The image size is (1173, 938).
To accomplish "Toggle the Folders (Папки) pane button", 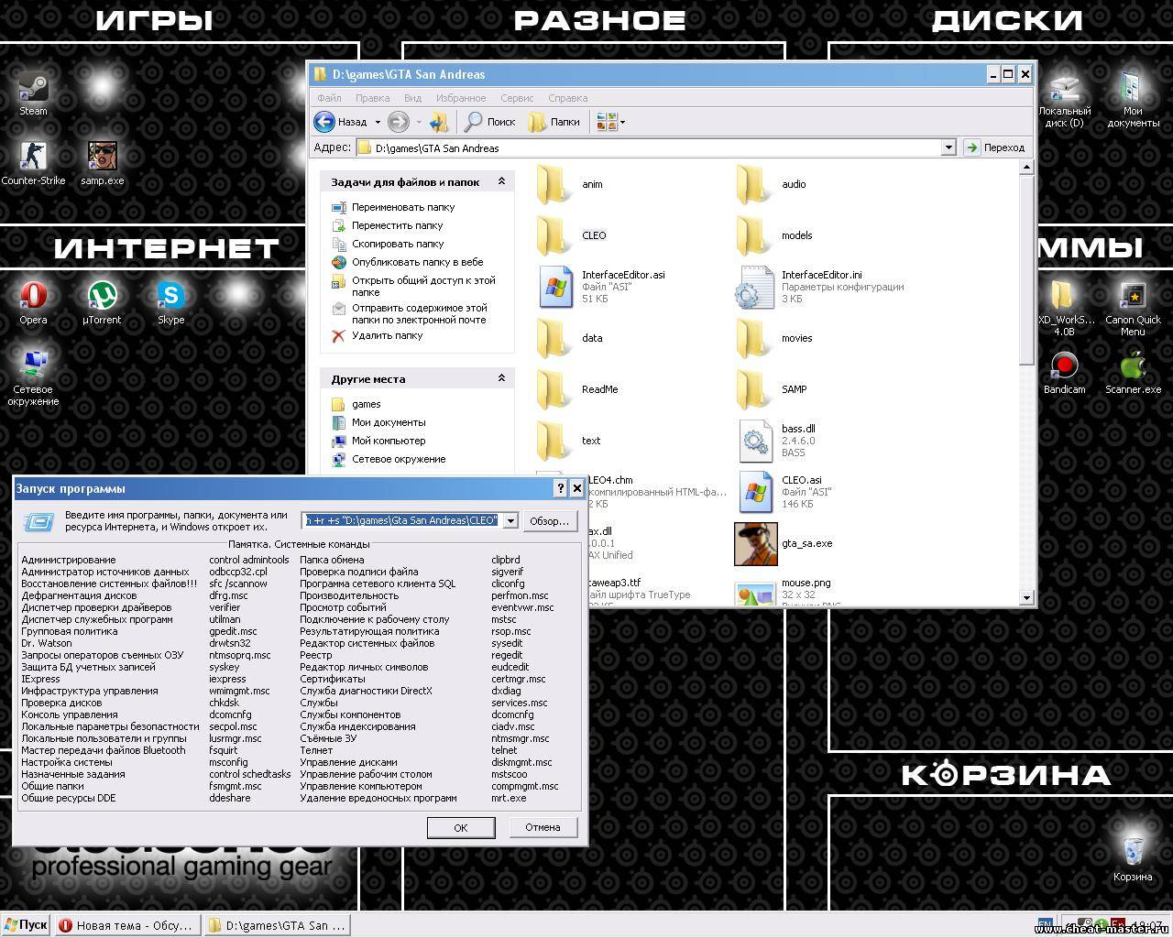I will 554,122.
